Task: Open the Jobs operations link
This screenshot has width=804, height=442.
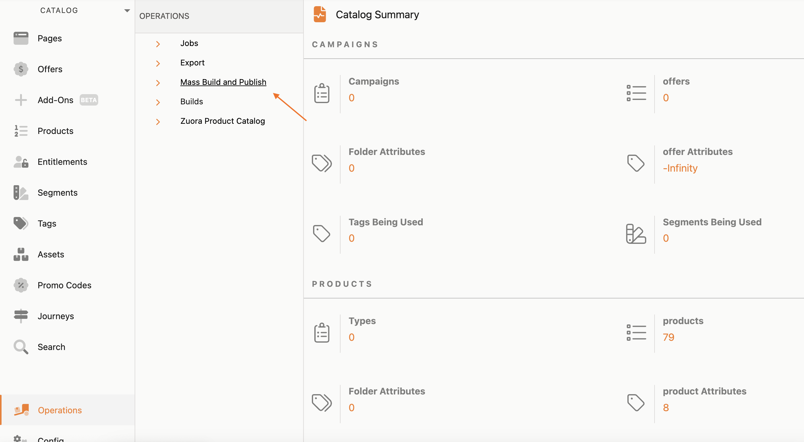Action: click(189, 43)
